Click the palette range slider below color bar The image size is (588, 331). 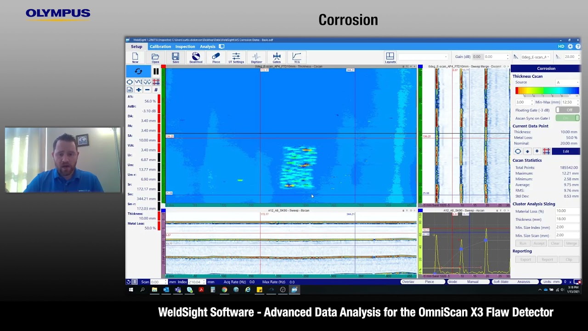pyautogui.click(x=547, y=96)
